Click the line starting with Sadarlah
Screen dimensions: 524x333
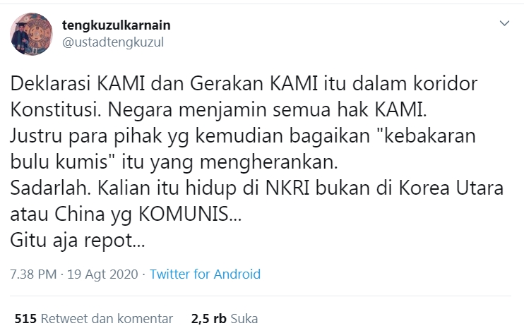pyautogui.click(x=256, y=188)
